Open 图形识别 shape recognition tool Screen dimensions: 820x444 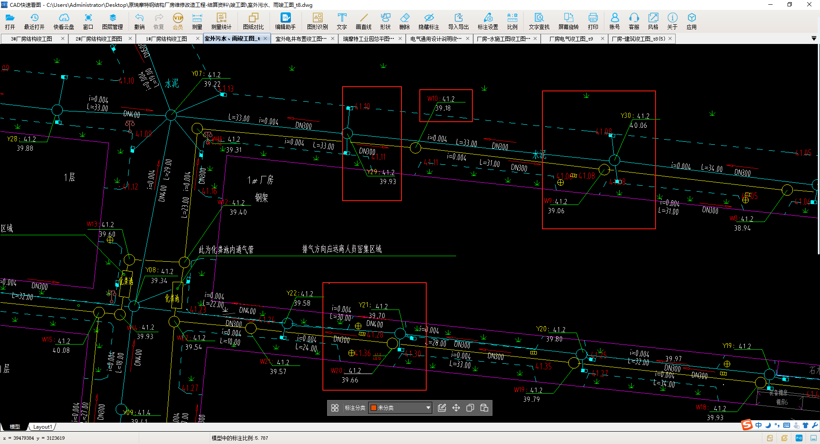click(317, 20)
